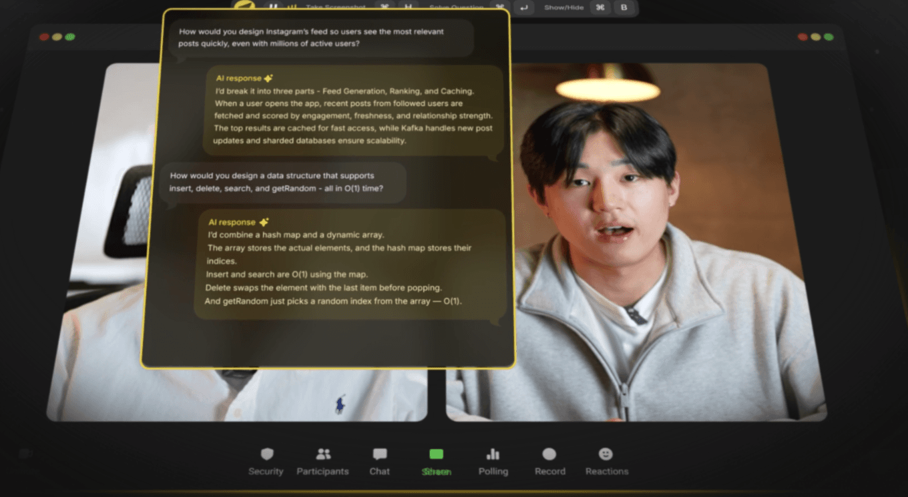
Task: Click the B key badge beside Show/Hide
Action: (624, 7)
